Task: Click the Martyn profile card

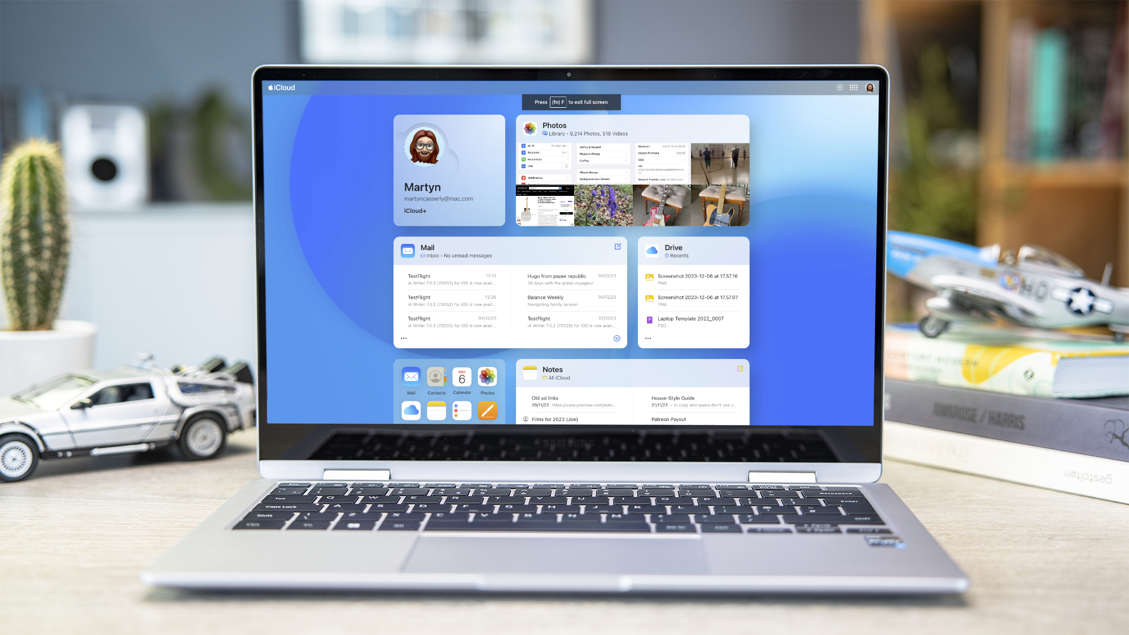Action: pos(449,170)
